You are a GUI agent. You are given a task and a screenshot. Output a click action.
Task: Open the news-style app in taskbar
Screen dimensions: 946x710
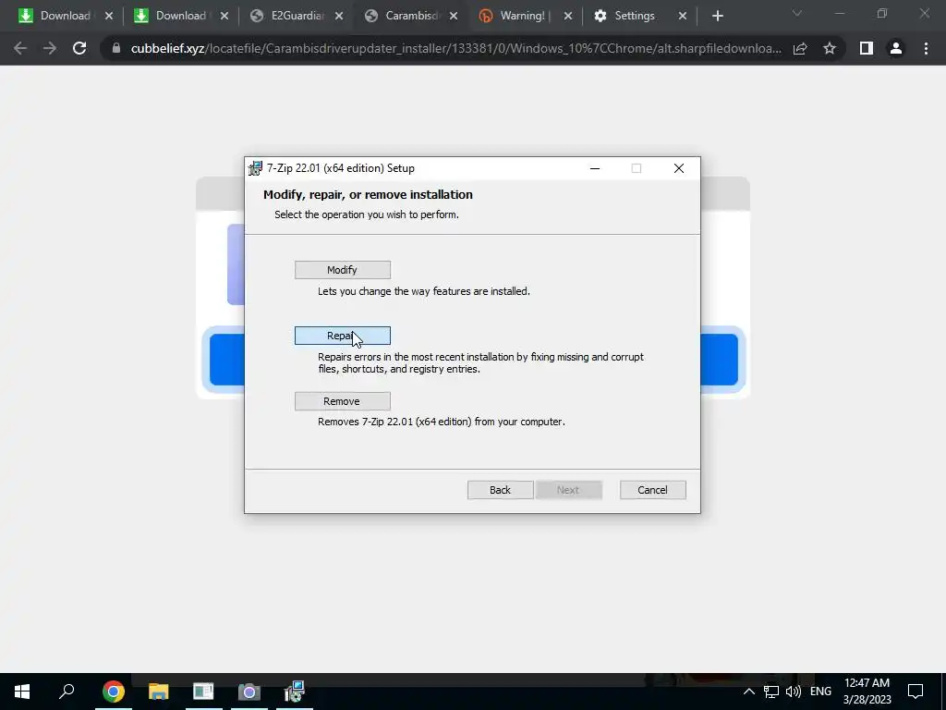click(x=203, y=692)
